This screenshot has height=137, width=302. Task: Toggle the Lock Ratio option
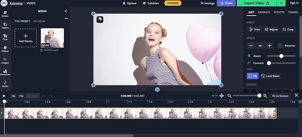pos(270,76)
